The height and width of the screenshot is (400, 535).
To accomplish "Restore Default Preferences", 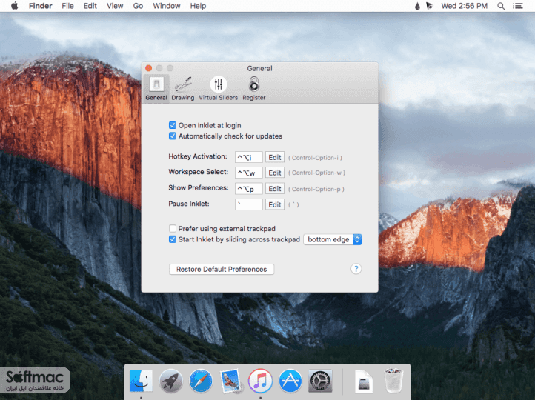I will click(222, 269).
